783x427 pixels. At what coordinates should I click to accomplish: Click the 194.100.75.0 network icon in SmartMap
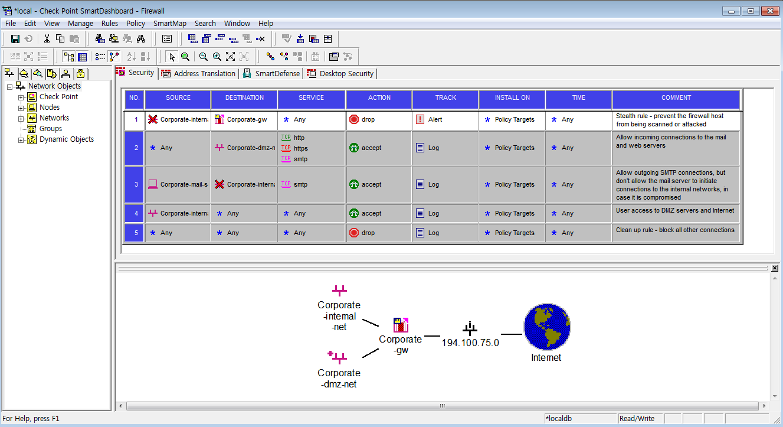(x=470, y=329)
